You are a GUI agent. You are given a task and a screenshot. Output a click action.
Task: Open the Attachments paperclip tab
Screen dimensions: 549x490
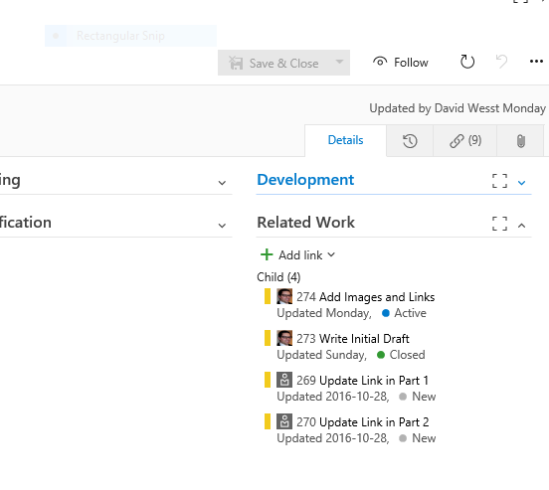pos(520,141)
